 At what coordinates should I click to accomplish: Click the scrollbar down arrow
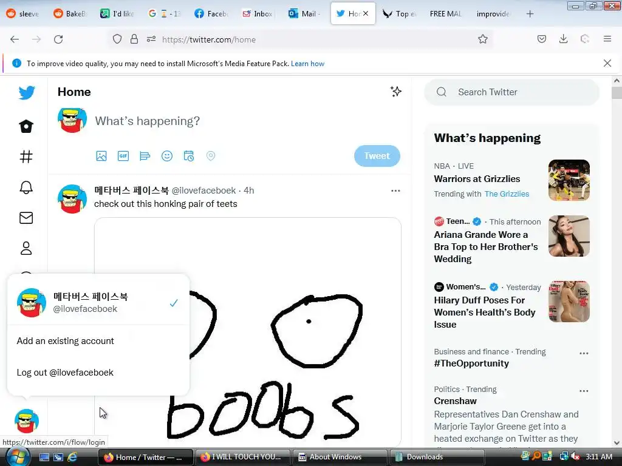pyautogui.click(x=617, y=442)
